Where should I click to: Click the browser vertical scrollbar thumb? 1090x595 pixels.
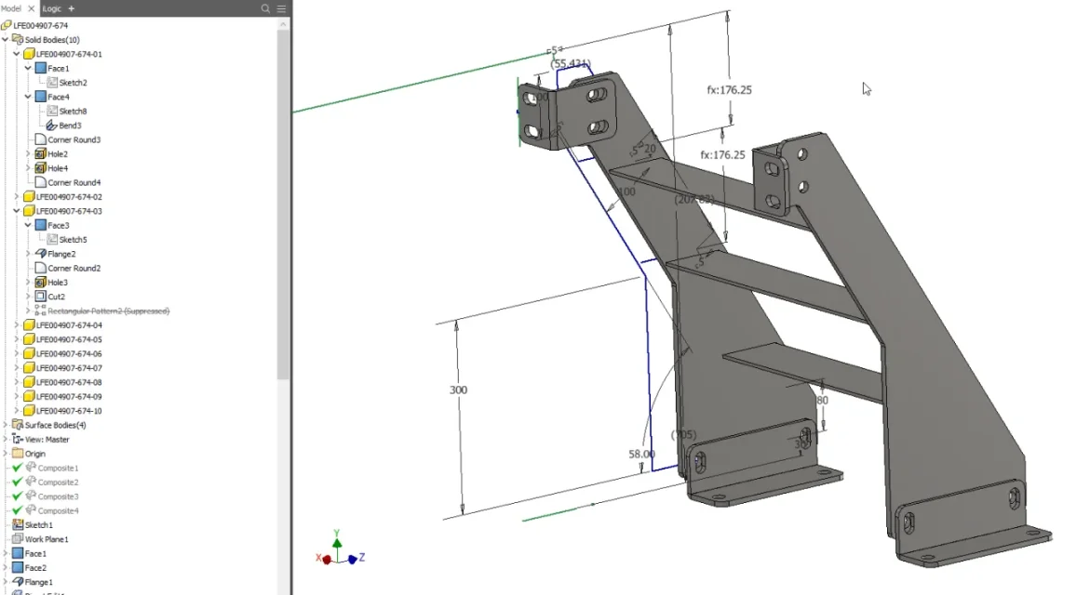tap(283, 205)
